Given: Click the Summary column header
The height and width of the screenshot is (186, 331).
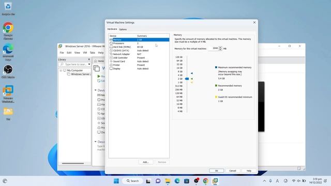Looking at the screenshot, I should click(x=142, y=36).
